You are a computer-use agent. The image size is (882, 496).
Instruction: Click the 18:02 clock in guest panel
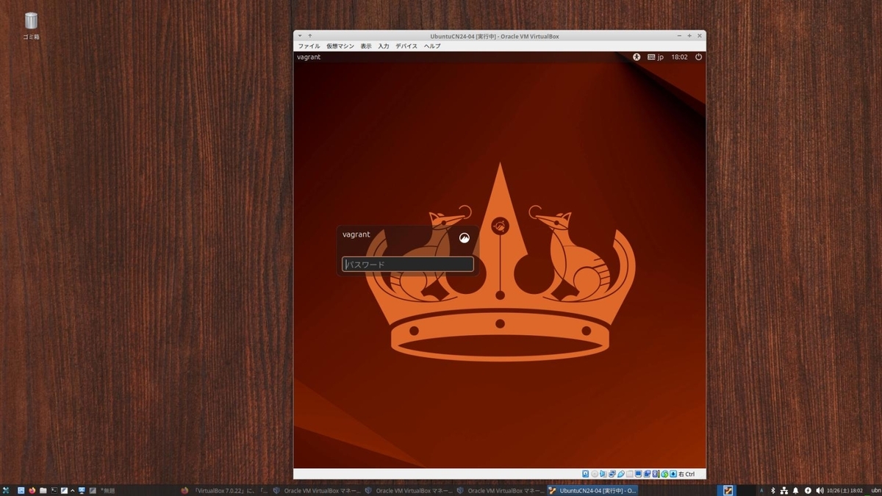679,57
